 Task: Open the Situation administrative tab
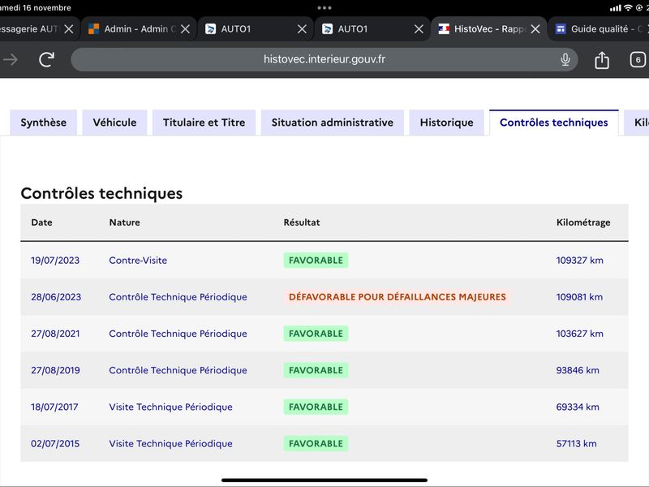click(x=333, y=123)
